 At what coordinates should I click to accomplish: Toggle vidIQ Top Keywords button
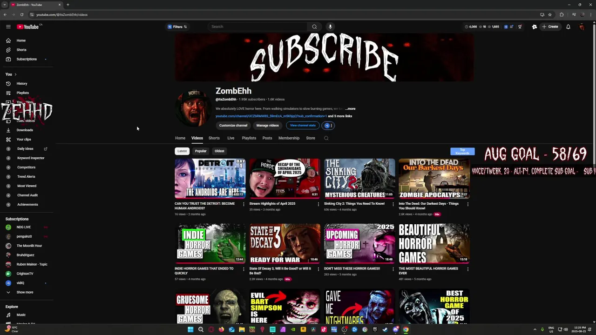(x=462, y=151)
